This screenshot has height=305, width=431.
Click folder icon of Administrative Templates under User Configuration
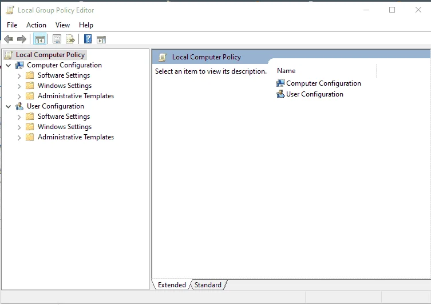click(30, 137)
